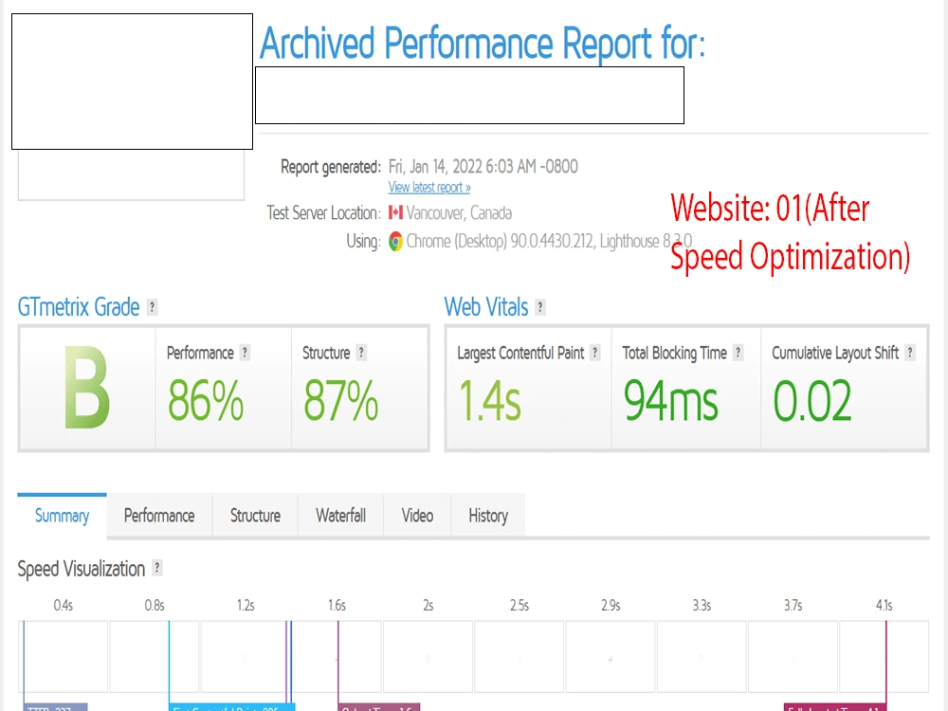Click the 4.1s timeline label

[884, 605]
